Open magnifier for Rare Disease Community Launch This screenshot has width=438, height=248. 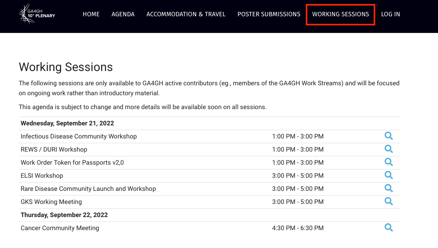(x=388, y=188)
